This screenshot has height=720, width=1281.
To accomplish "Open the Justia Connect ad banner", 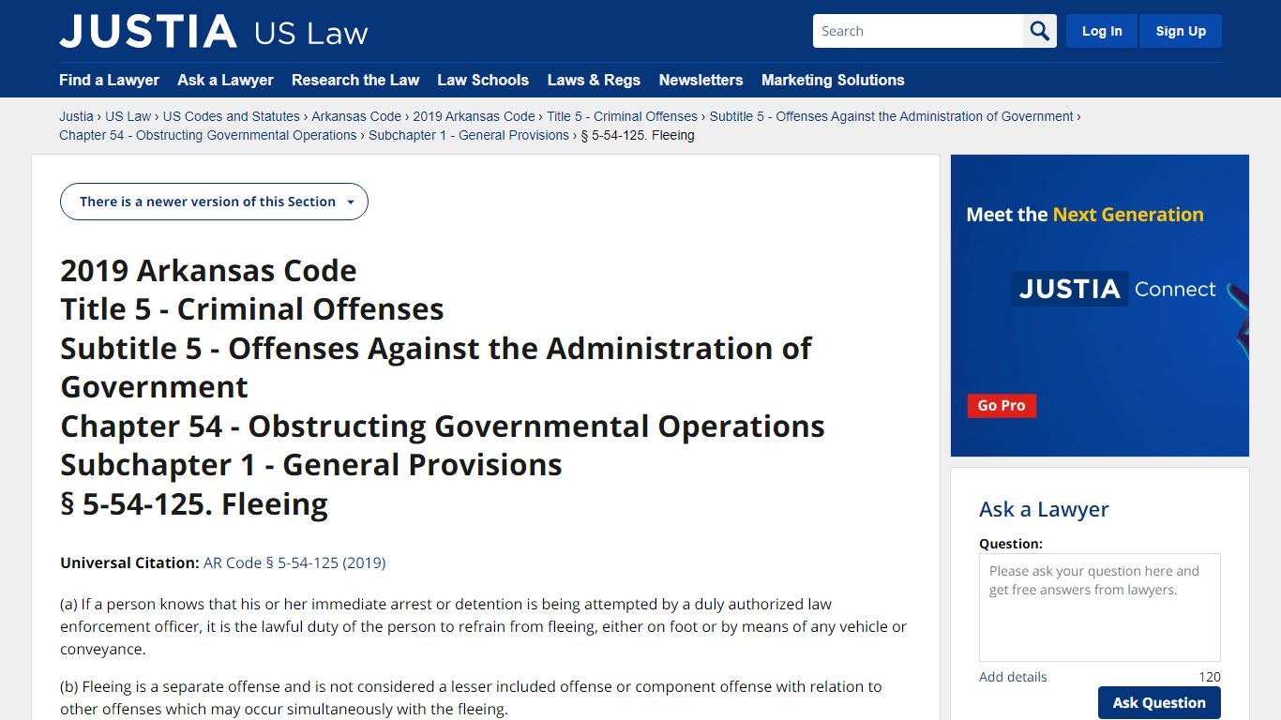I will click(x=1100, y=306).
